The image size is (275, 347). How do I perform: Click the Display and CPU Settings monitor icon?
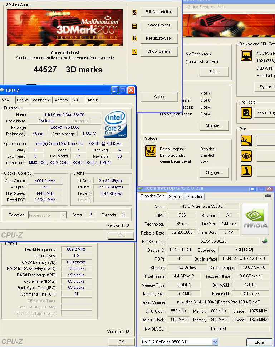(246, 55)
